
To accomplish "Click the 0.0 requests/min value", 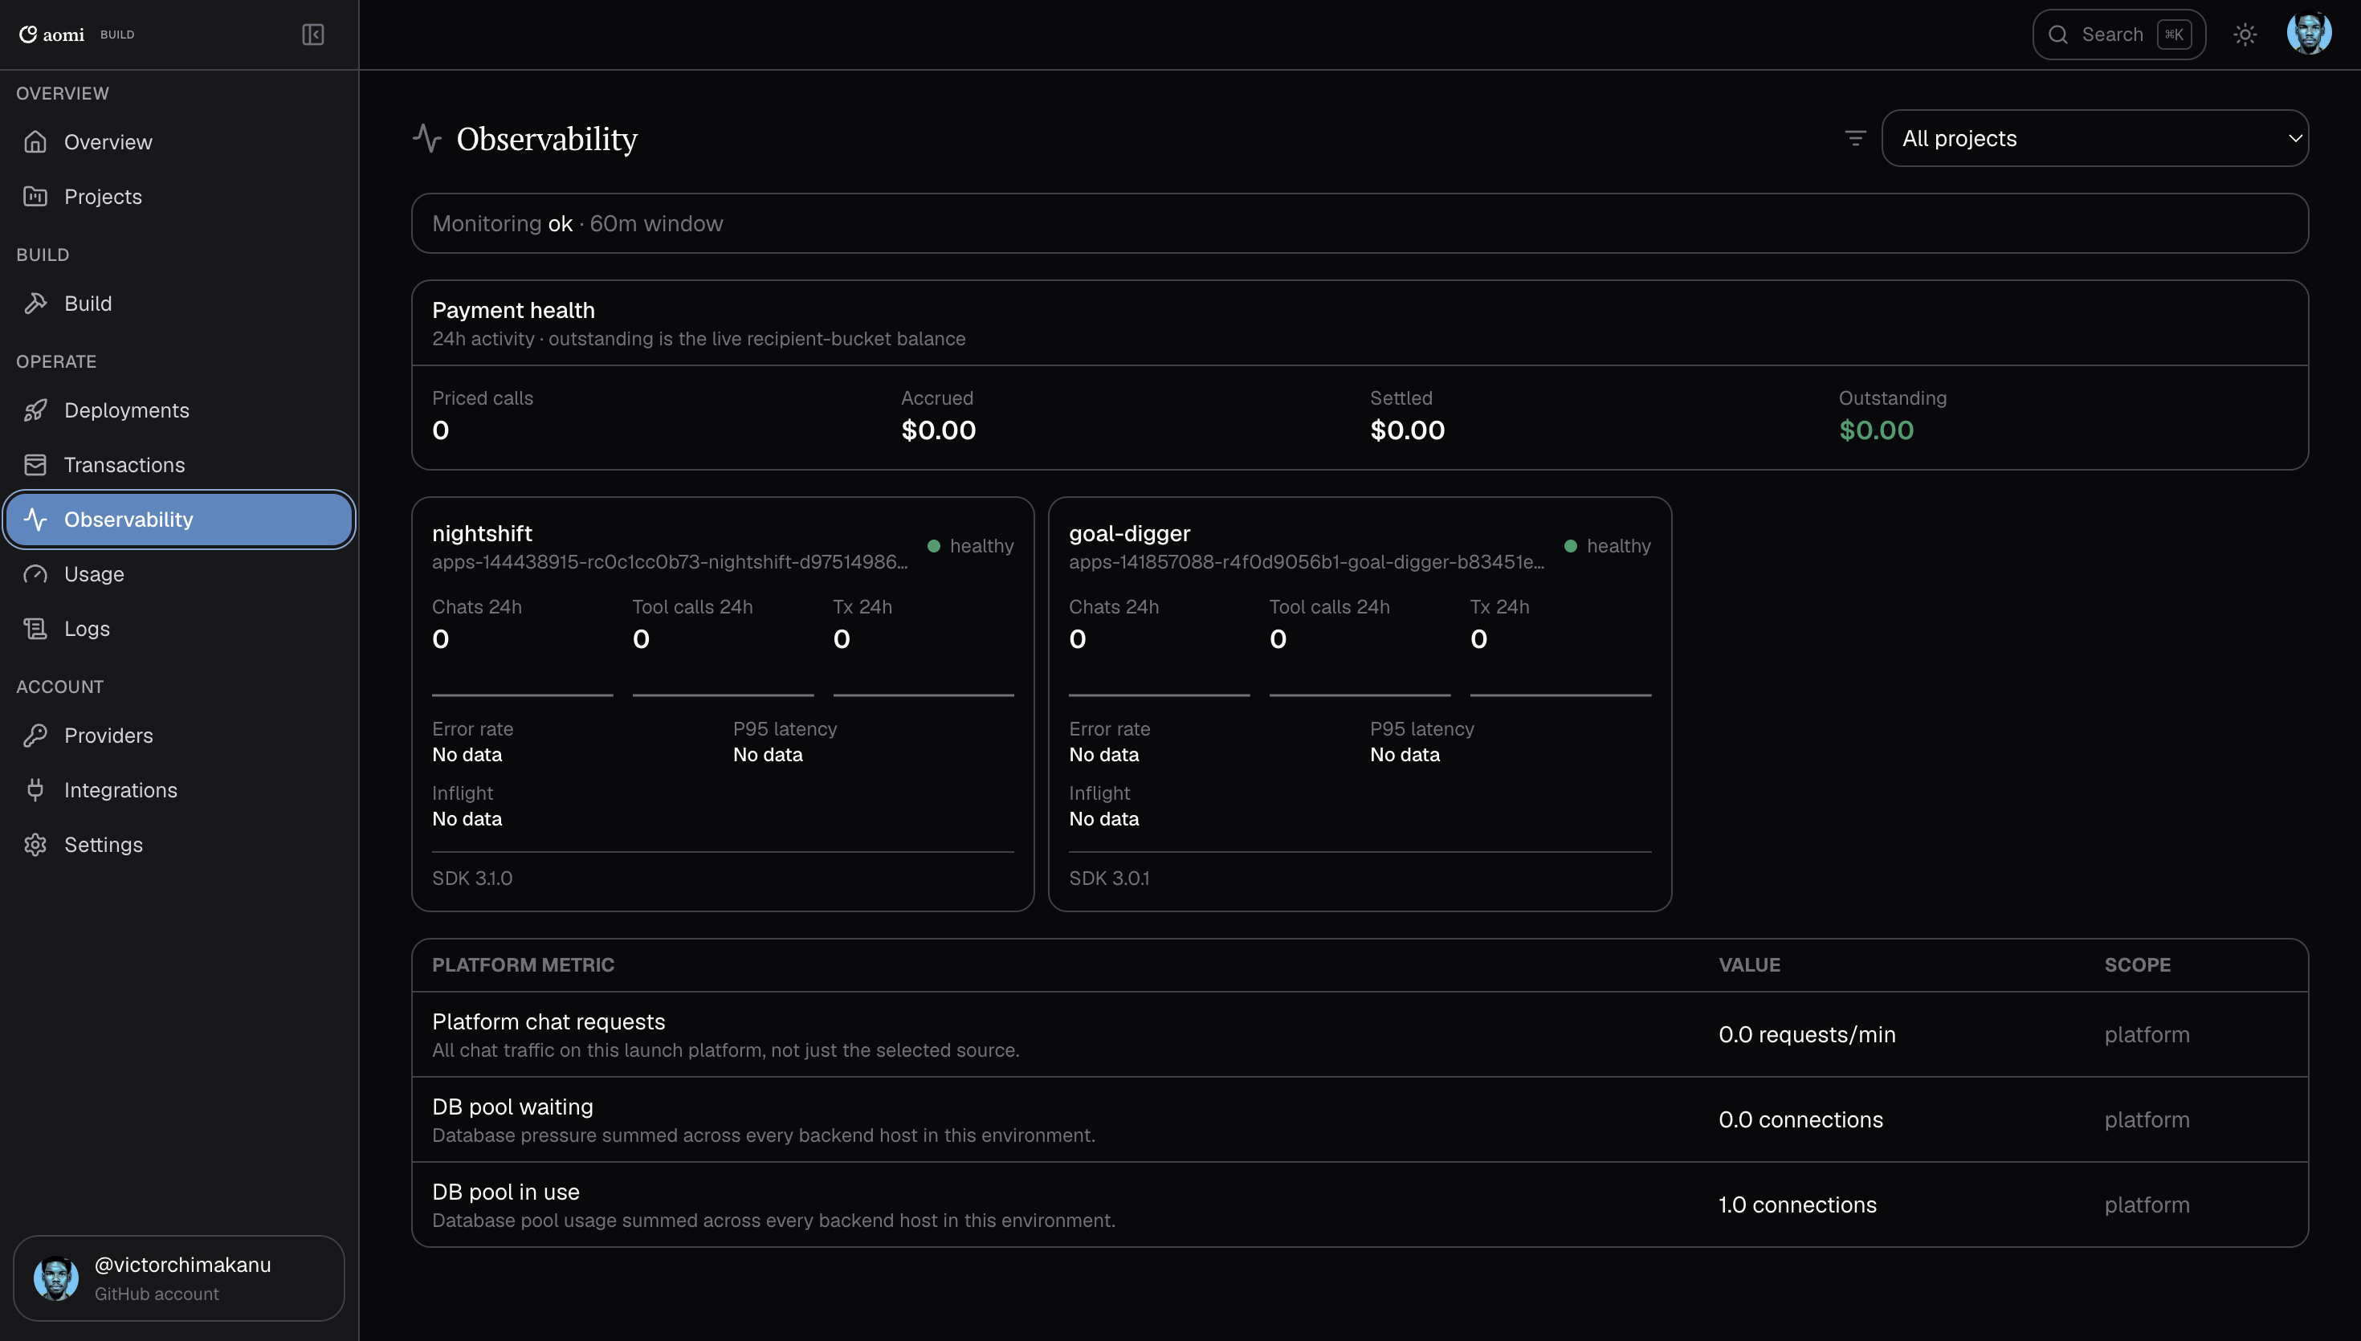I will tap(1807, 1034).
